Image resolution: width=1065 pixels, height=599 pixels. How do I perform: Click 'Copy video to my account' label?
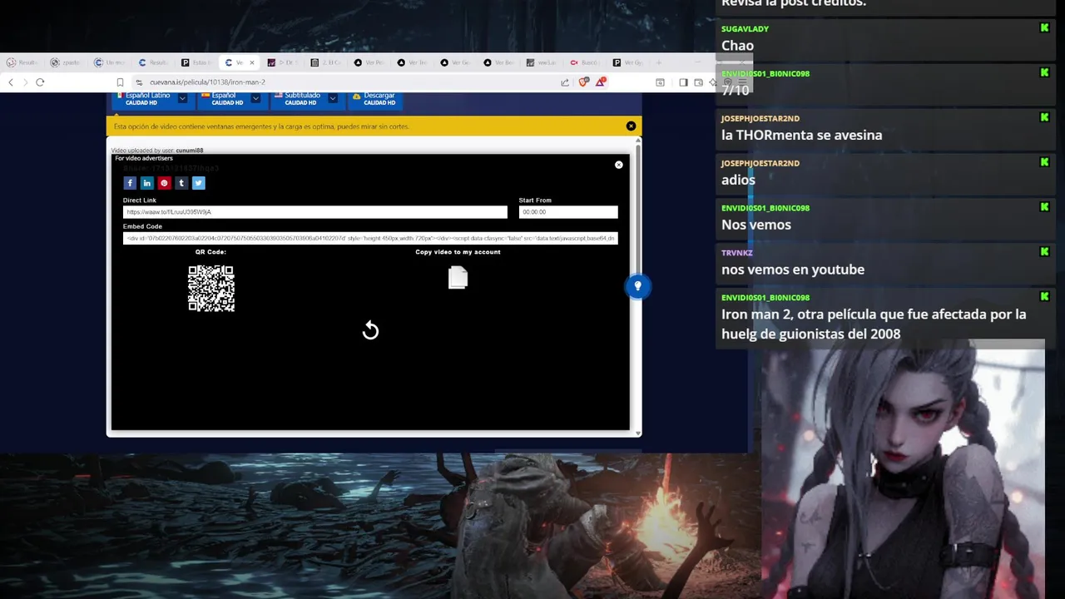point(458,252)
